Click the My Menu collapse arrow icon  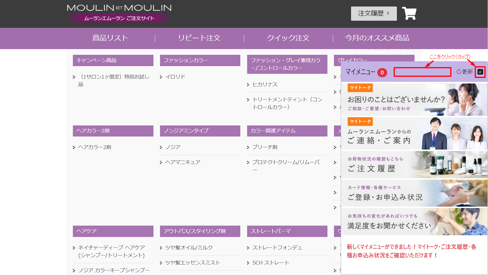(x=480, y=72)
